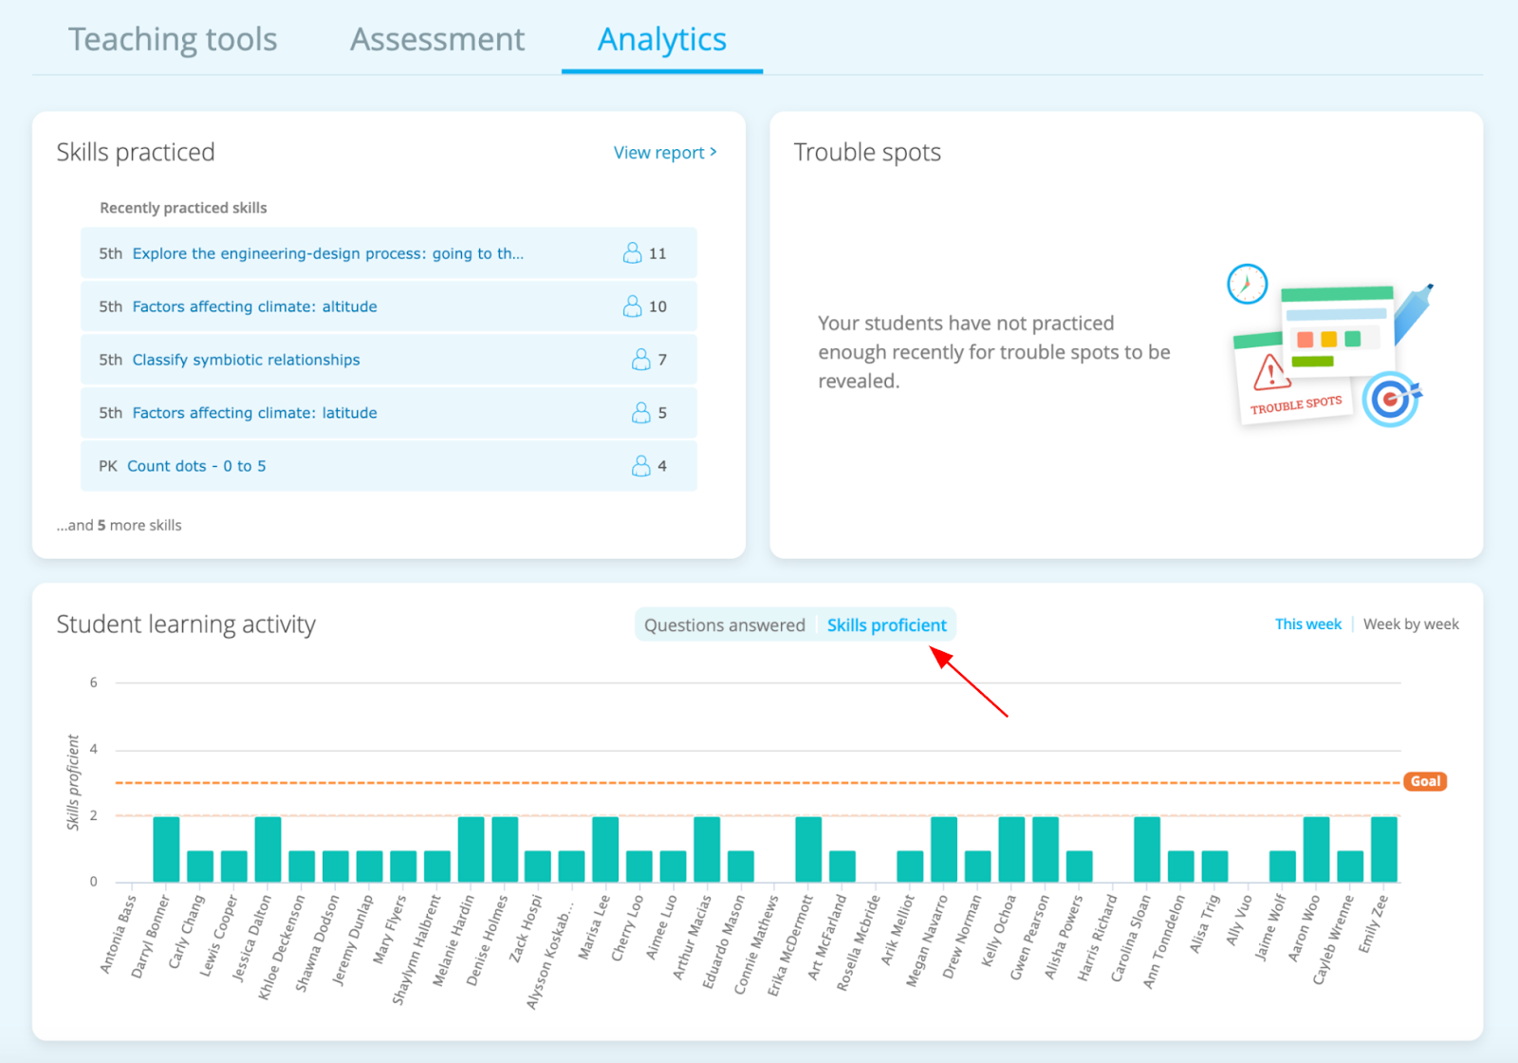Click Darryl Bonner's bar in chart
1518x1063 pixels.
[x=166, y=849]
